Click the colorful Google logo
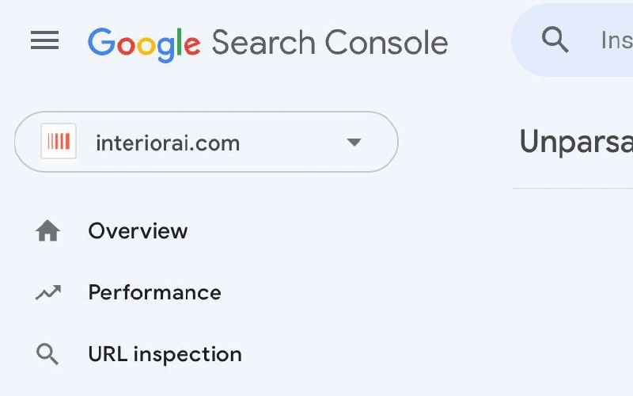 coord(143,42)
